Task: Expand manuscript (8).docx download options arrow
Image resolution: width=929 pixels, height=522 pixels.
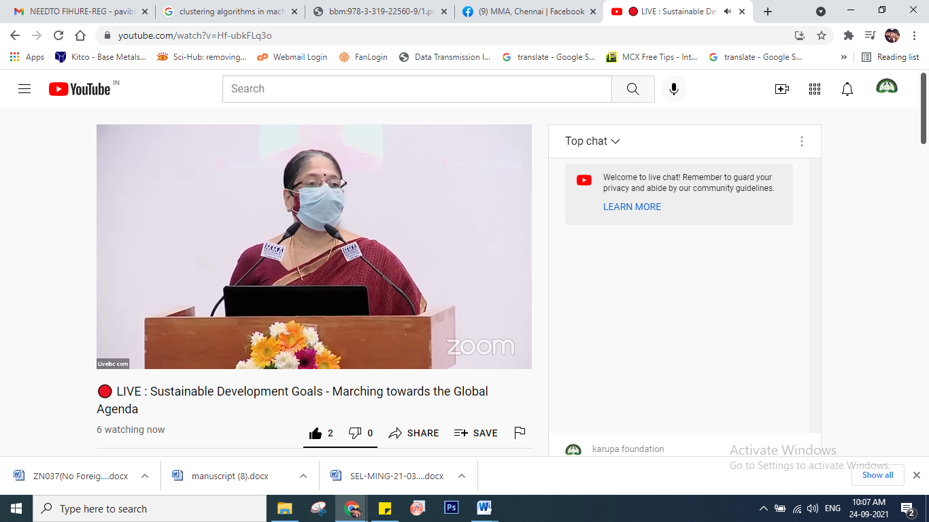Action: [303, 476]
